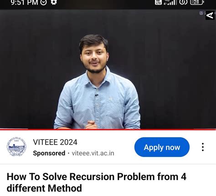Tap the 9:51 PM clock
This screenshot has width=216, height=196.
coord(24,2)
